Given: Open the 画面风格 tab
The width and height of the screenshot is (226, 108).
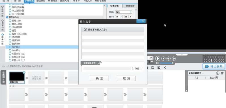Looking at the screenshot, I should [64, 1].
